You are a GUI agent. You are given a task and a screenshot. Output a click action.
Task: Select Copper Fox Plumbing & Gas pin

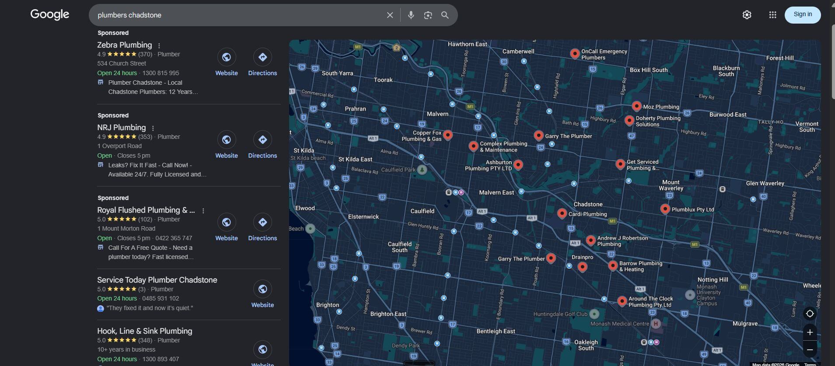(x=447, y=135)
